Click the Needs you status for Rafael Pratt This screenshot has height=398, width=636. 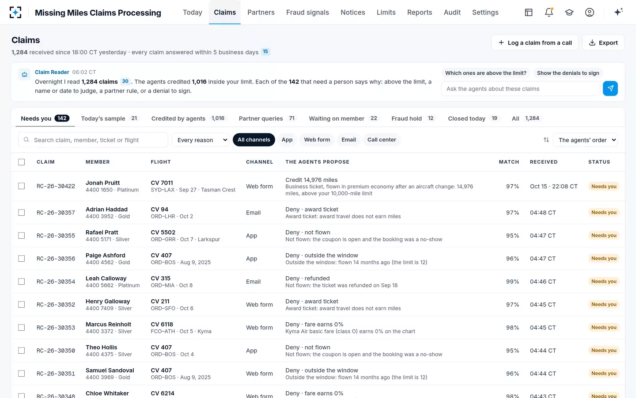click(604, 236)
